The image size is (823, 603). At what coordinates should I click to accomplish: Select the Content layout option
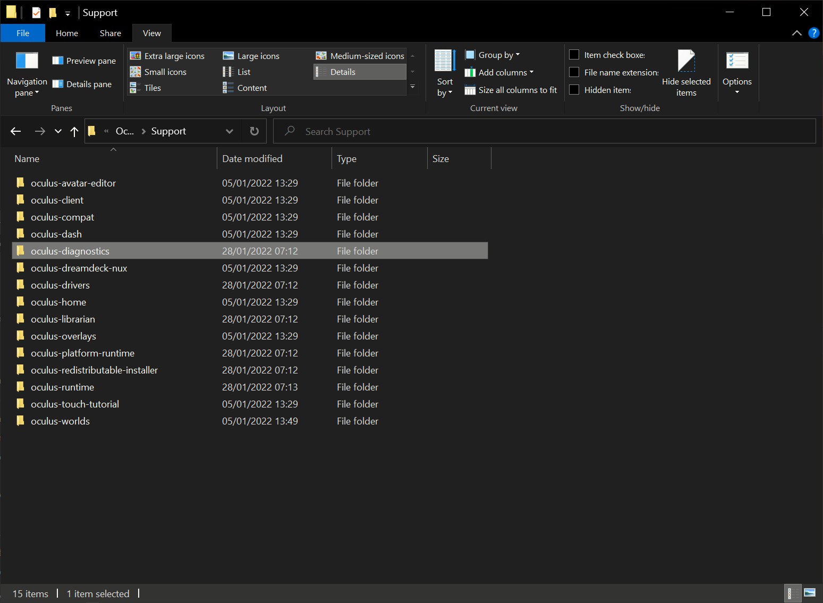click(x=245, y=88)
